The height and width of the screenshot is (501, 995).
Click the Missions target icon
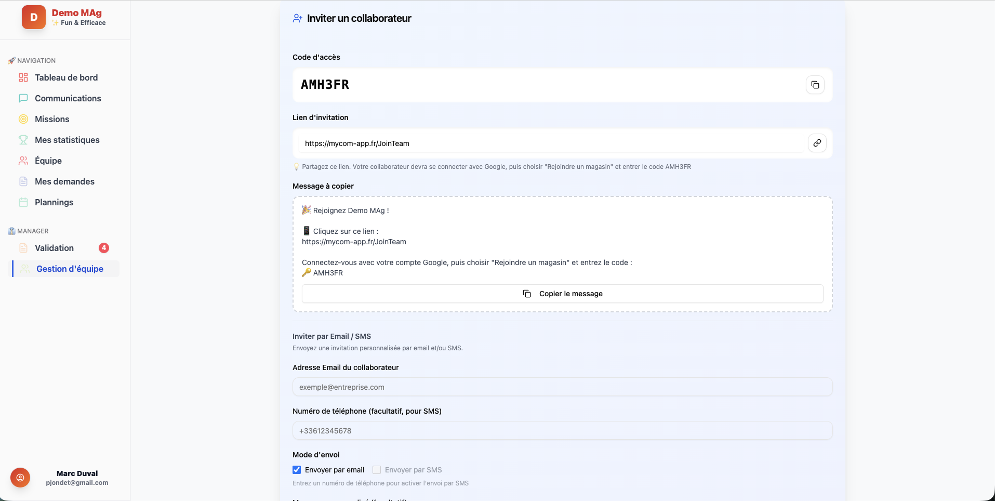click(23, 119)
